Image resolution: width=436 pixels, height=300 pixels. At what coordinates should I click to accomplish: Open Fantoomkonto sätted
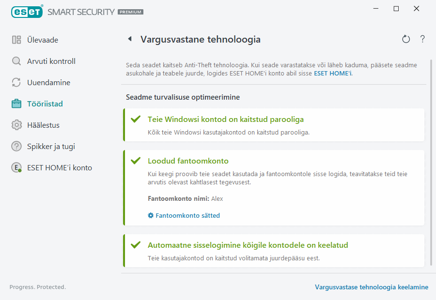point(188,215)
